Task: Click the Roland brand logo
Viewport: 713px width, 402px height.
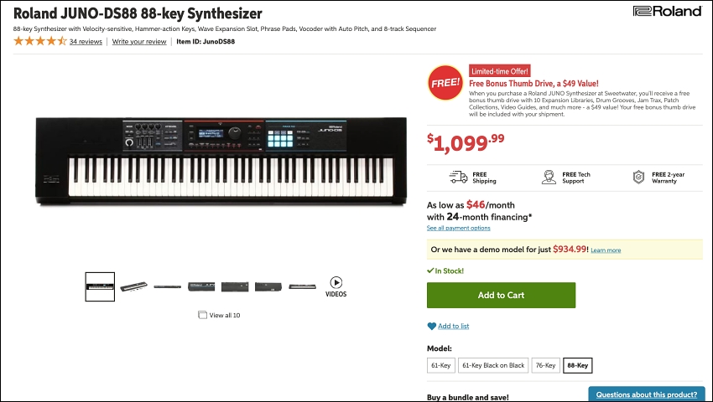Action: [x=667, y=11]
